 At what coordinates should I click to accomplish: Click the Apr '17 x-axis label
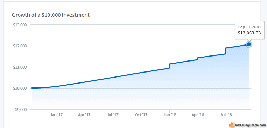[x=84, y=115]
